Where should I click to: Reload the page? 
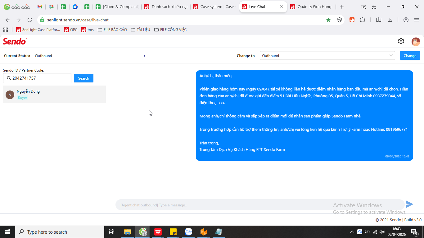pos(30,20)
